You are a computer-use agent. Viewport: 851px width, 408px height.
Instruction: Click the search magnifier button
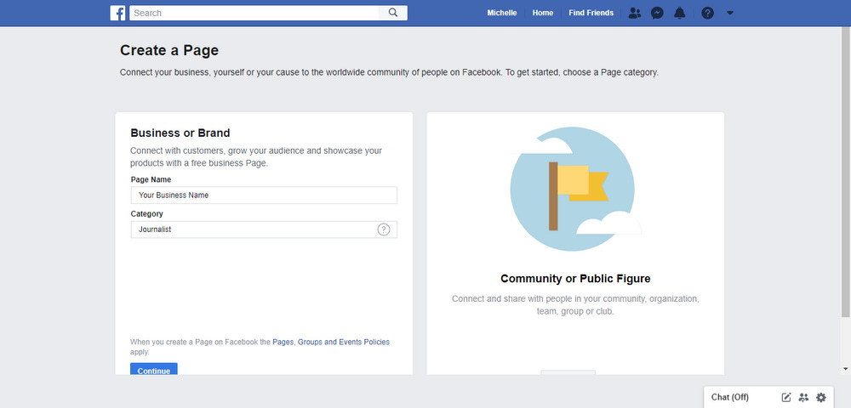(393, 13)
